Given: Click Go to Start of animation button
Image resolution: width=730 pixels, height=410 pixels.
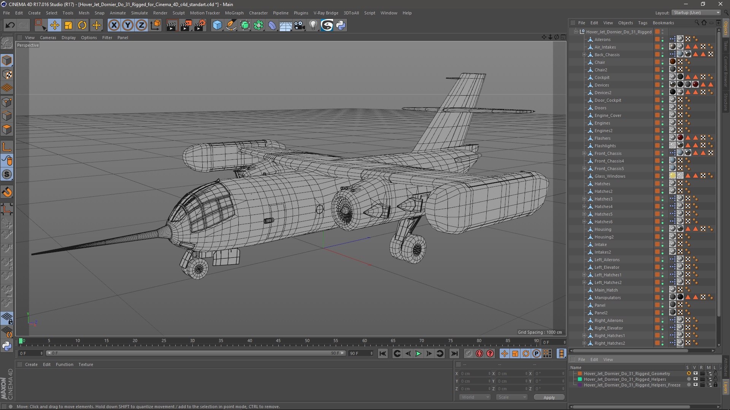Looking at the screenshot, I should coord(383,353).
